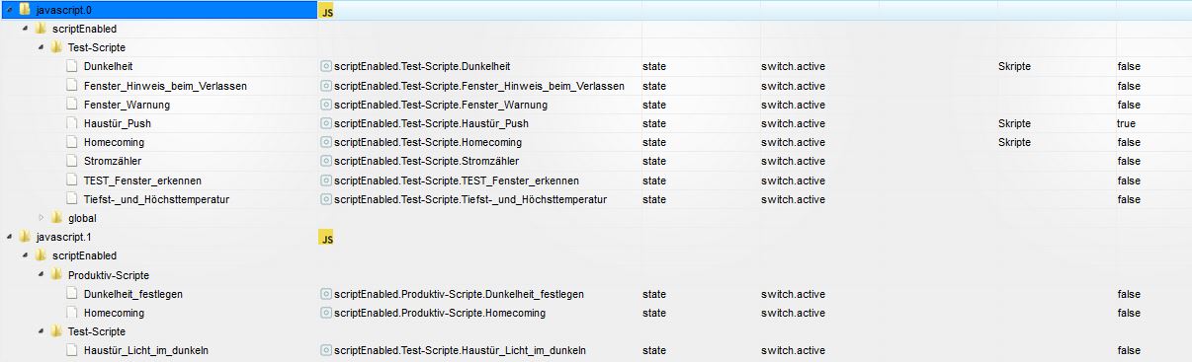Click the switch.active role of Stromzähler
1192x362 pixels.
coord(793,161)
